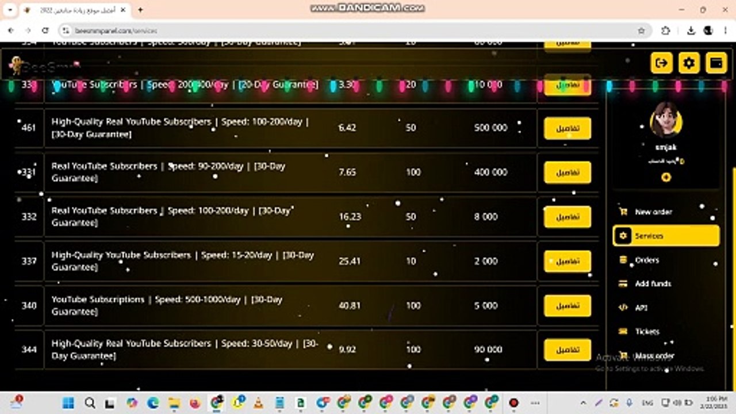Open a new browser tab with the plus button
Image resolution: width=736 pixels, height=414 pixels.
pyautogui.click(x=140, y=10)
